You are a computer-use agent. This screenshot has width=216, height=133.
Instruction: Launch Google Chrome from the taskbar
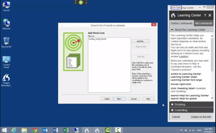coord(35,130)
